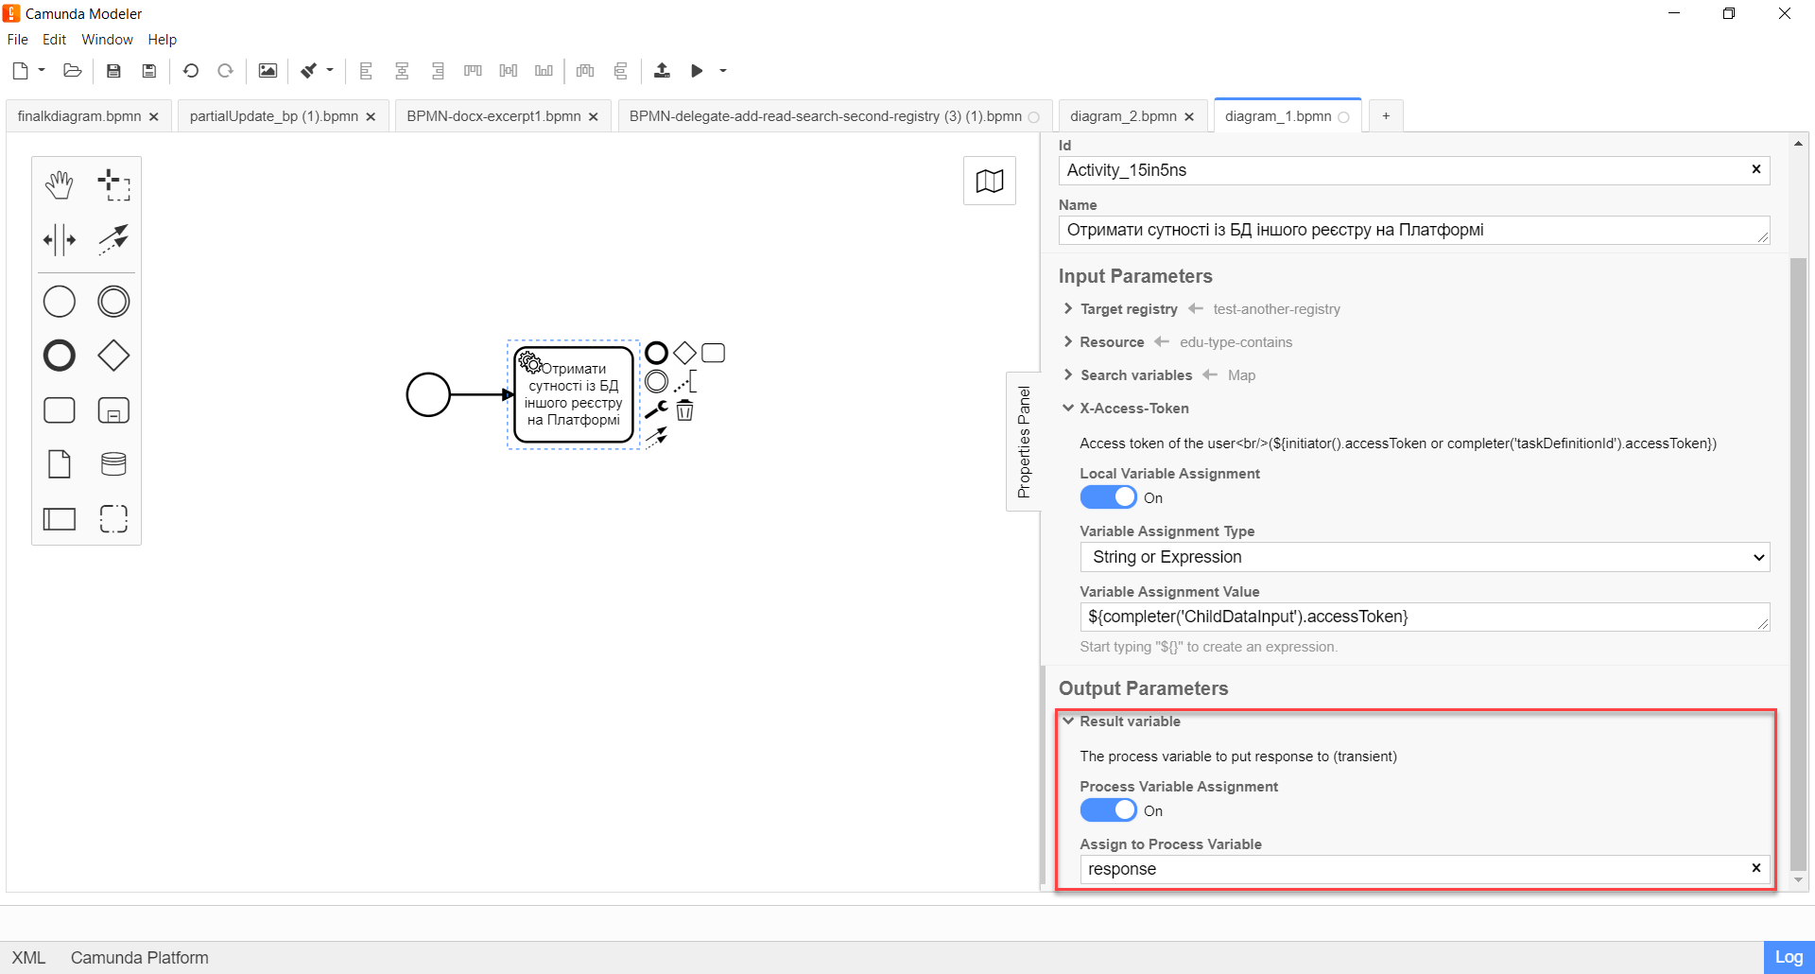Open new file type dropdown arrow

pos(42,70)
